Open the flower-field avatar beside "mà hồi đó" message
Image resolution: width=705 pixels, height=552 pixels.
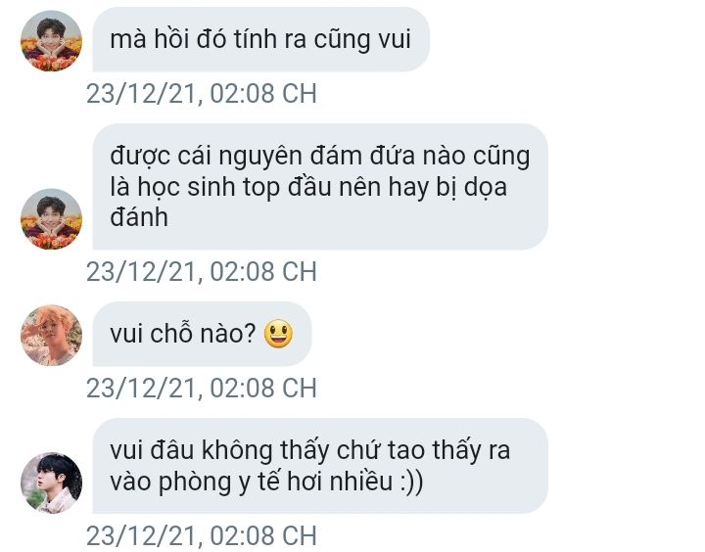tap(51, 41)
